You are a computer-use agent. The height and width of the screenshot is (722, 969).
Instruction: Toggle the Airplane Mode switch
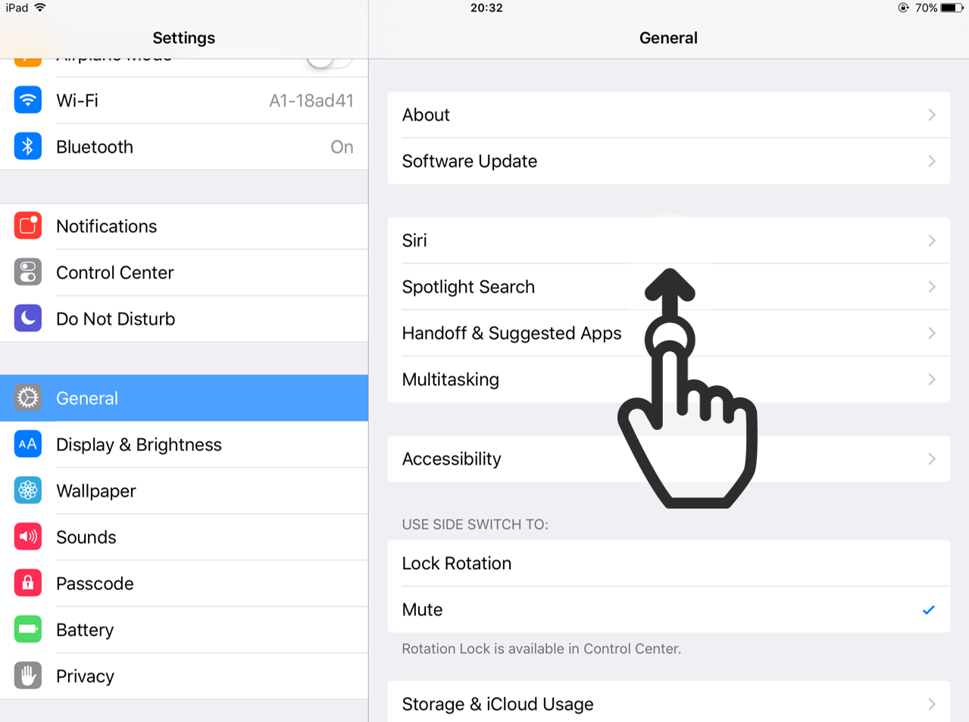point(330,61)
